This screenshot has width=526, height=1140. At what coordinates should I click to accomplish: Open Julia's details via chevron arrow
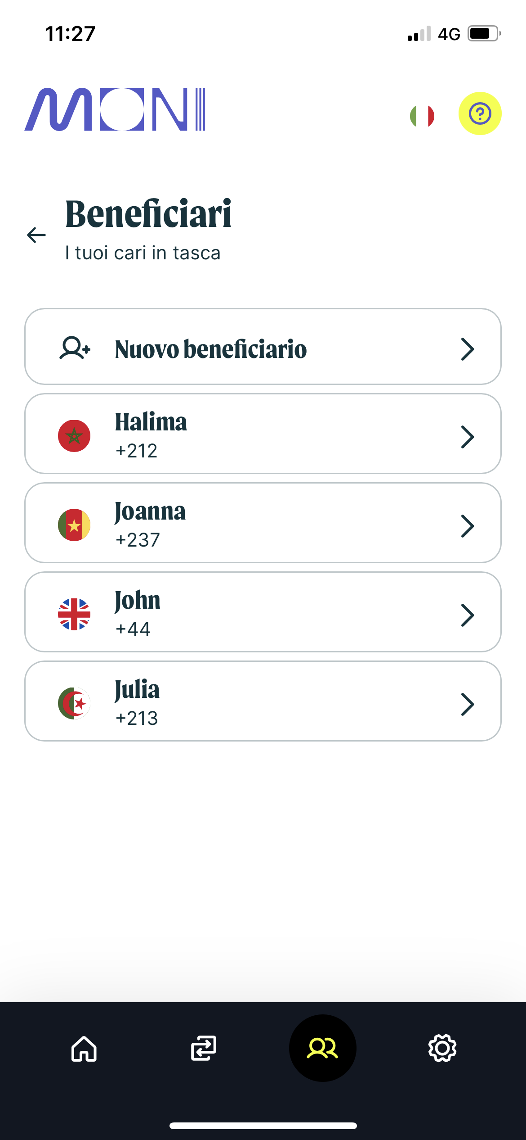pos(468,704)
